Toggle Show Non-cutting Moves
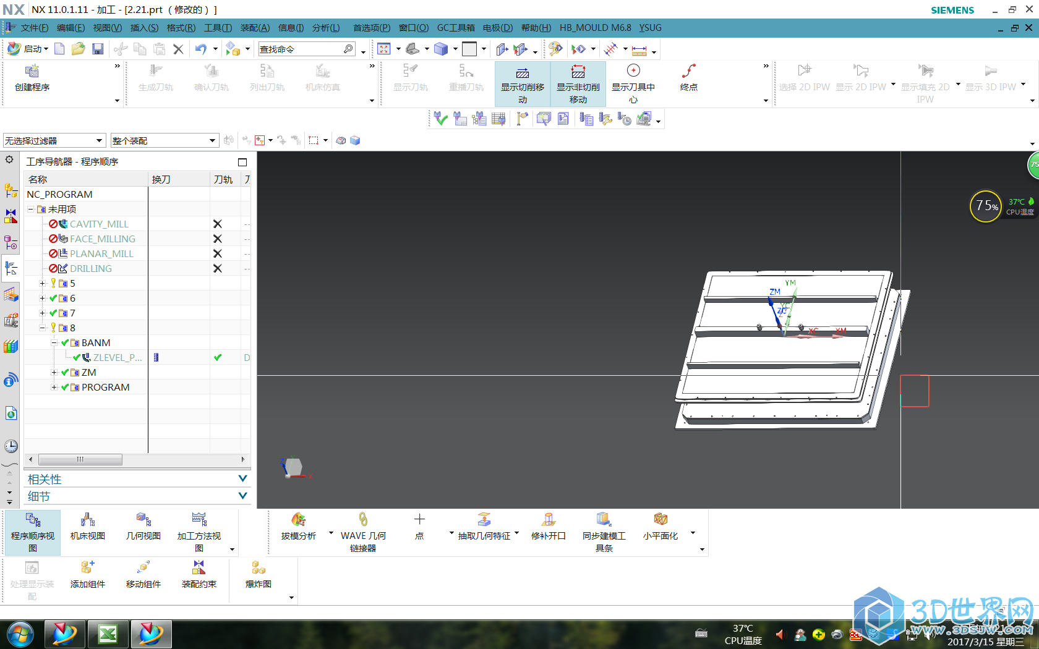The width and height of the screenshot is (1039, 649). click(x=578, y=85)
